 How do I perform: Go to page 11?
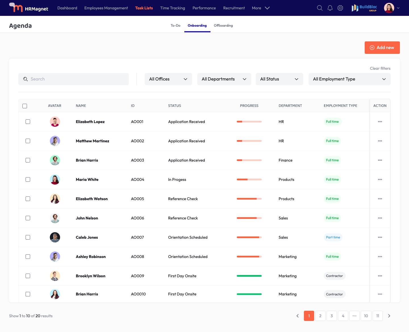[x=378, y=316]
